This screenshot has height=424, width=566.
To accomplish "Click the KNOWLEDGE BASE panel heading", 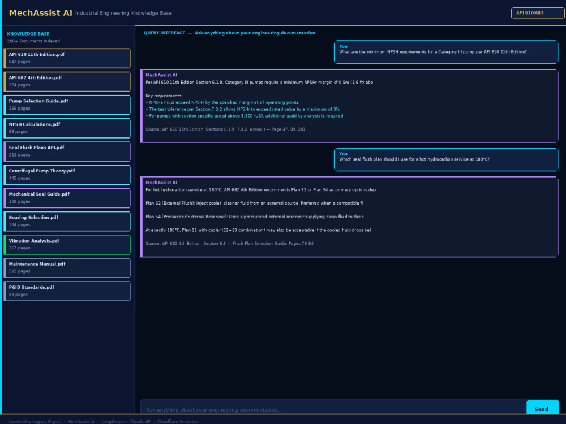I will point(28,34).
